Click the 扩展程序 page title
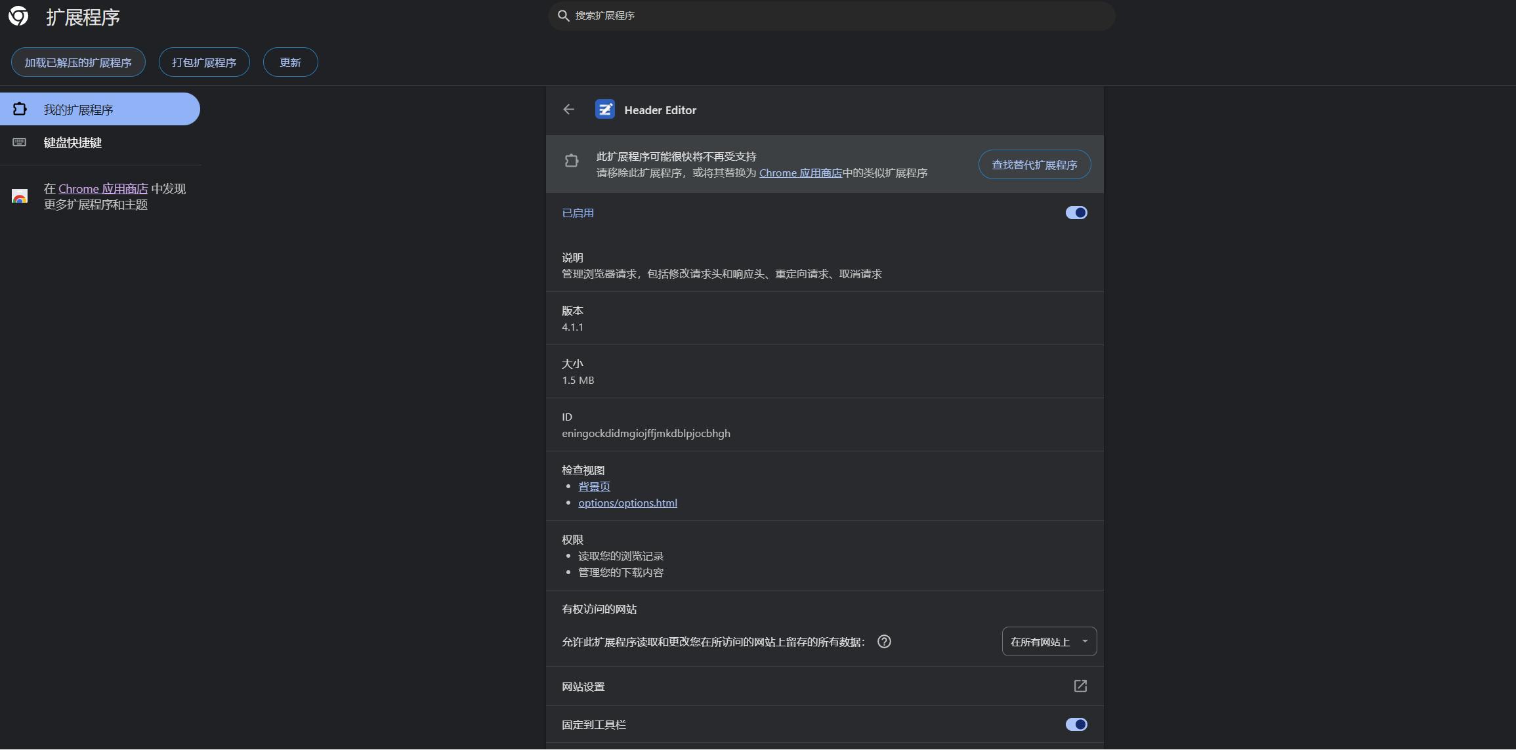Image resolution: width=1516 pixels, height=750 pixels. (x=83, y=17)
